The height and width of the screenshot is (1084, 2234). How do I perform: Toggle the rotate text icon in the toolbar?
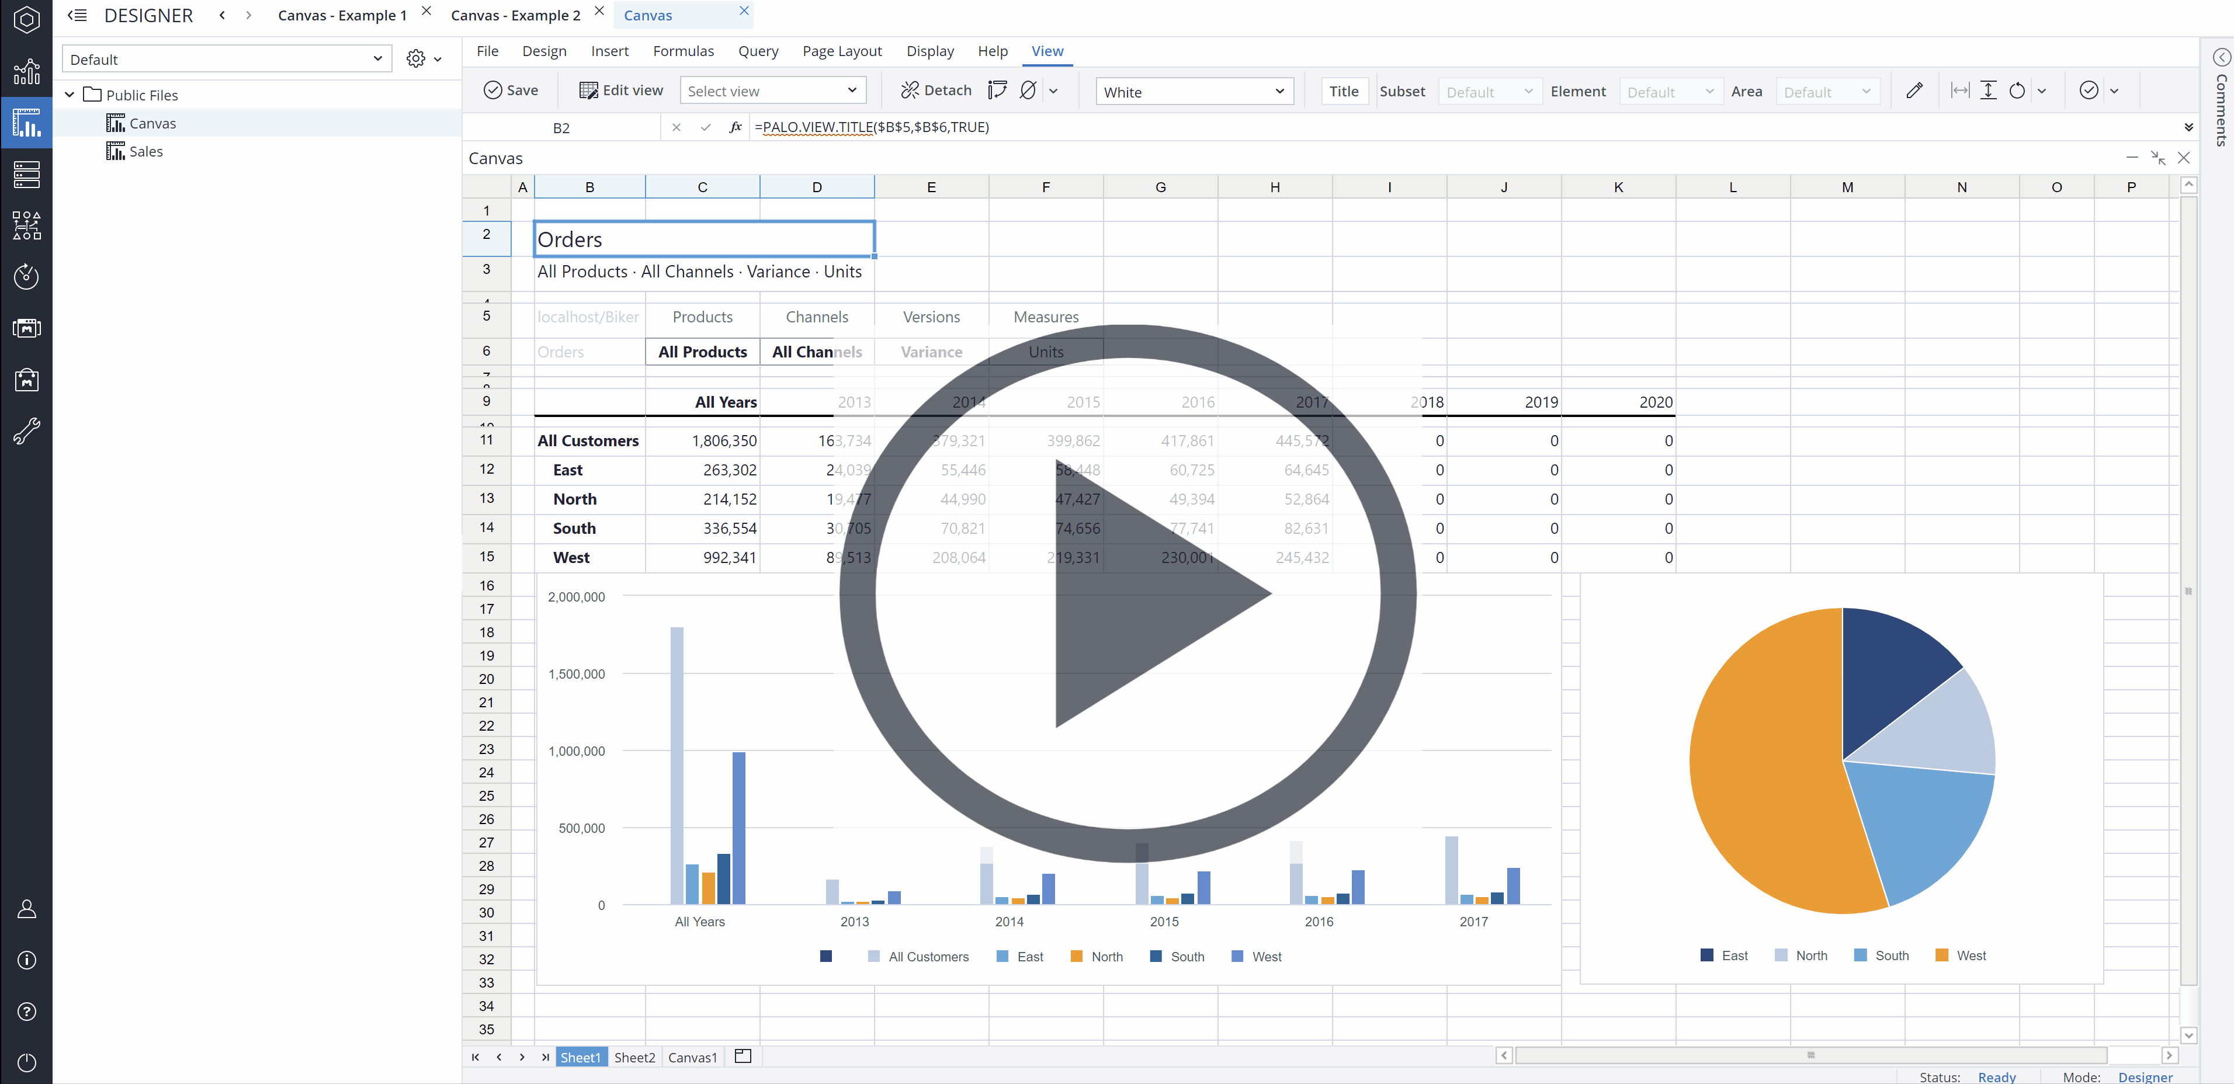pyautogui.click(x=2017, y=90)
